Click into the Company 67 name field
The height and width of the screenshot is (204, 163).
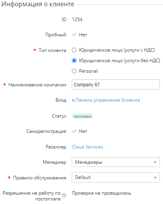(x=116, y=84)
